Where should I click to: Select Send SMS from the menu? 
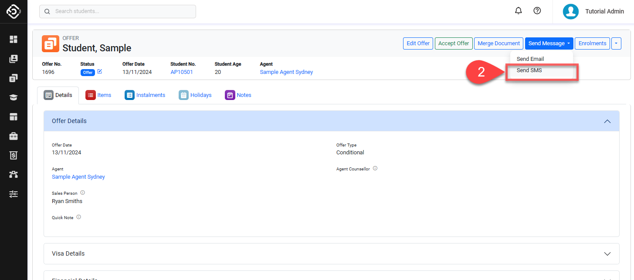tap(529, 70)
